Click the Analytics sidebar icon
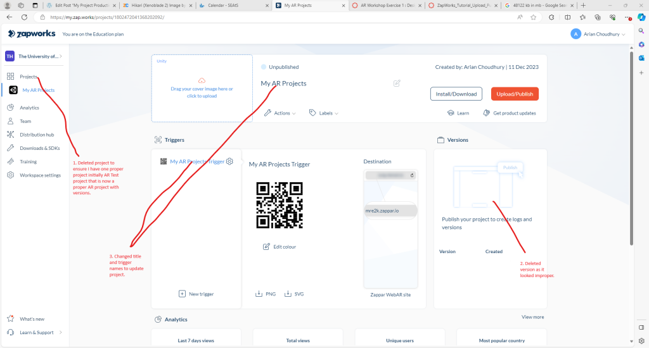This screenshot has width=649, height=348. point(11,108)
